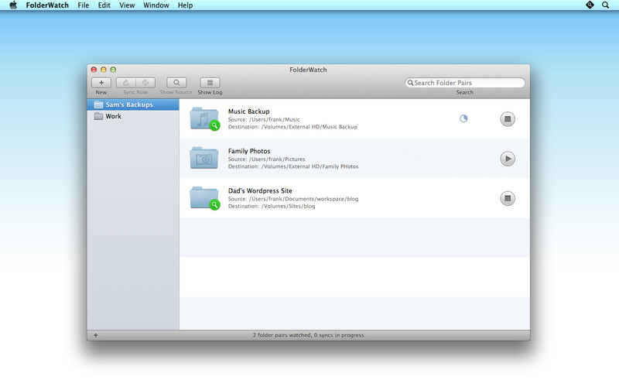The height and width of the screenshot is (387, 619).
Task: Open the Apple menu
Action: pyautogui.click(x=13, y=5)
